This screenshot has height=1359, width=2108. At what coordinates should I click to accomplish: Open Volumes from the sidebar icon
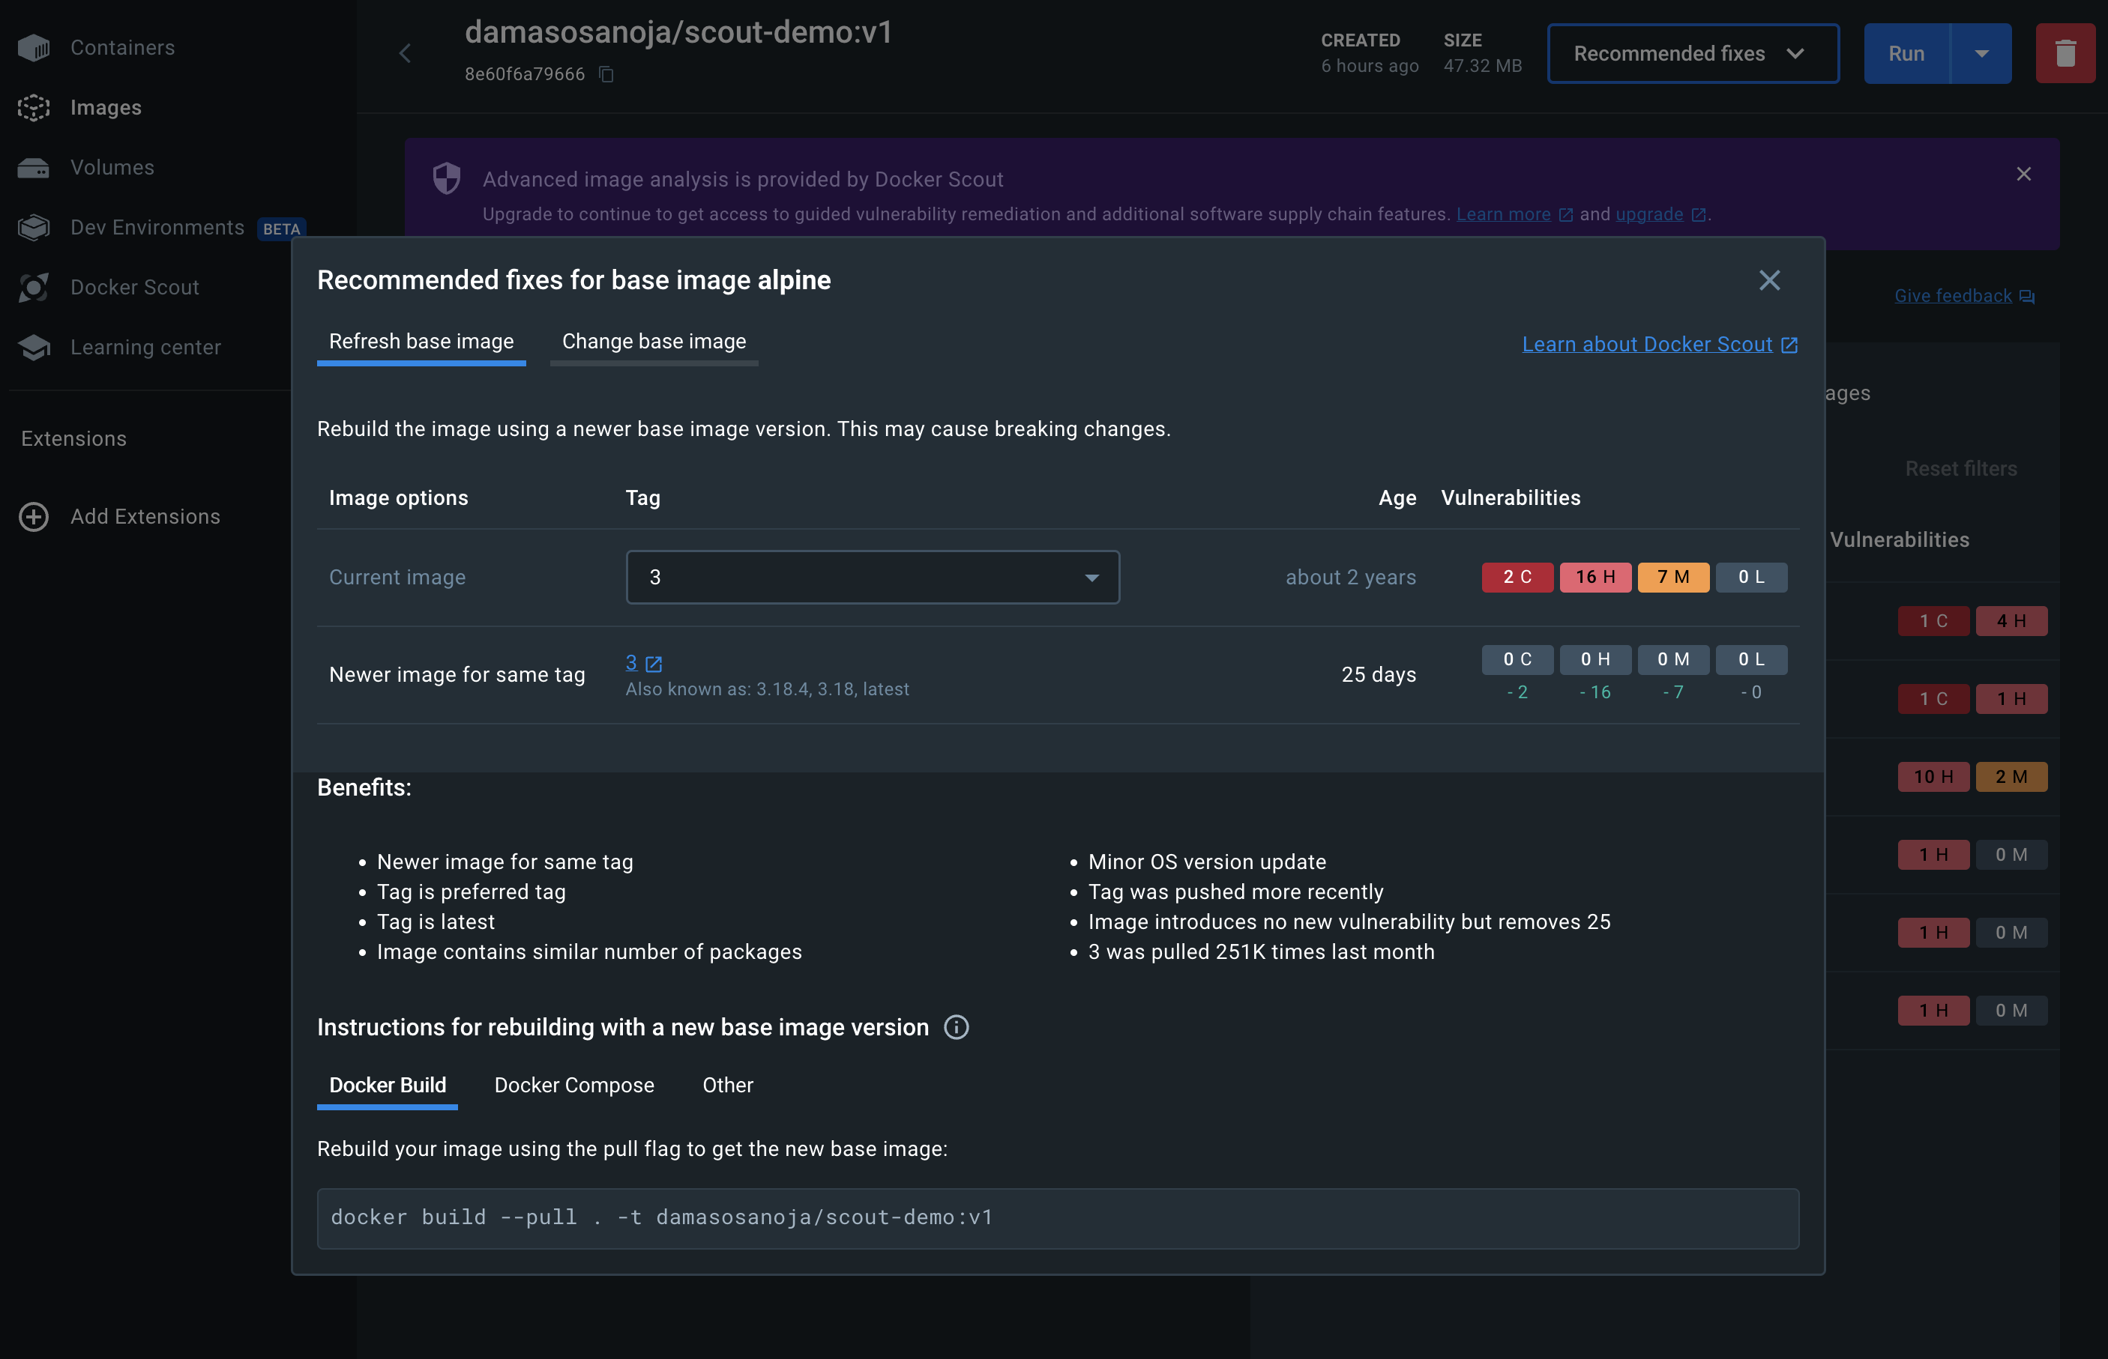pyautogui.click(x=34, y=168)
